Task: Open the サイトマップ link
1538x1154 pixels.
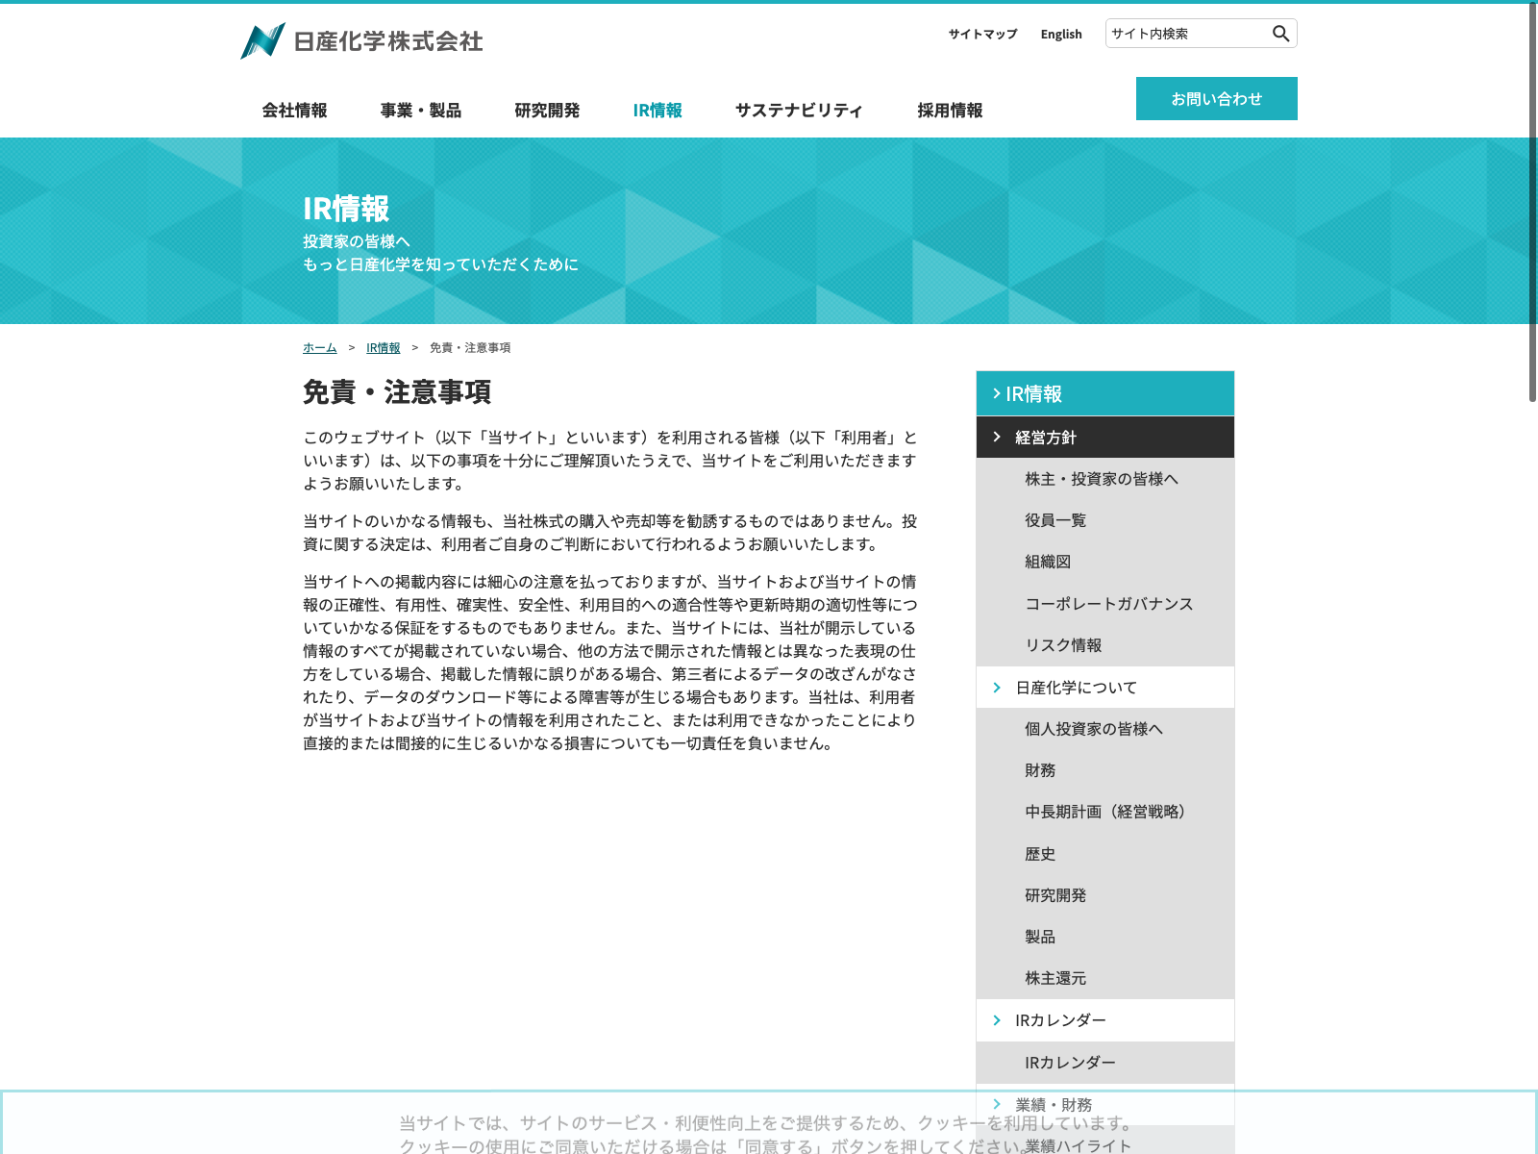Action: (982, 35)
